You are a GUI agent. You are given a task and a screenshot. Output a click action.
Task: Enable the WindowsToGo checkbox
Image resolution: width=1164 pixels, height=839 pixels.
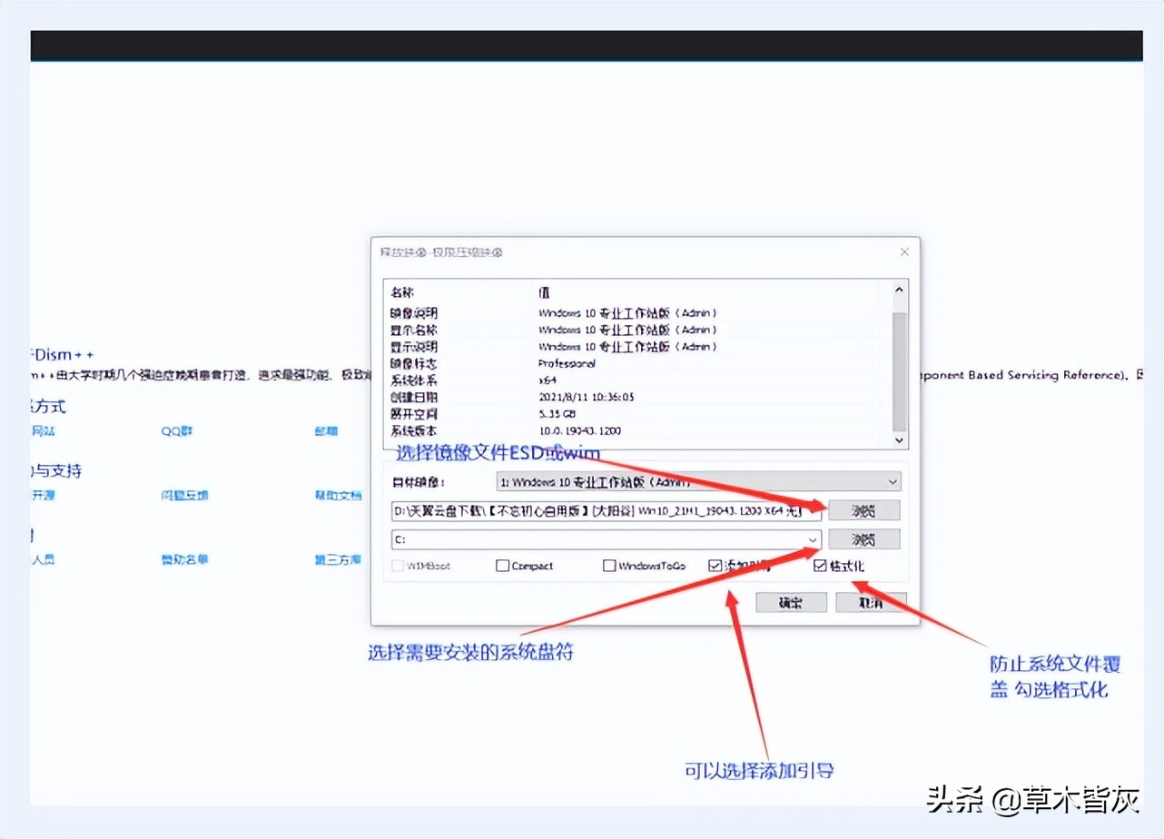pyautogui.click(x=608, y=565)
